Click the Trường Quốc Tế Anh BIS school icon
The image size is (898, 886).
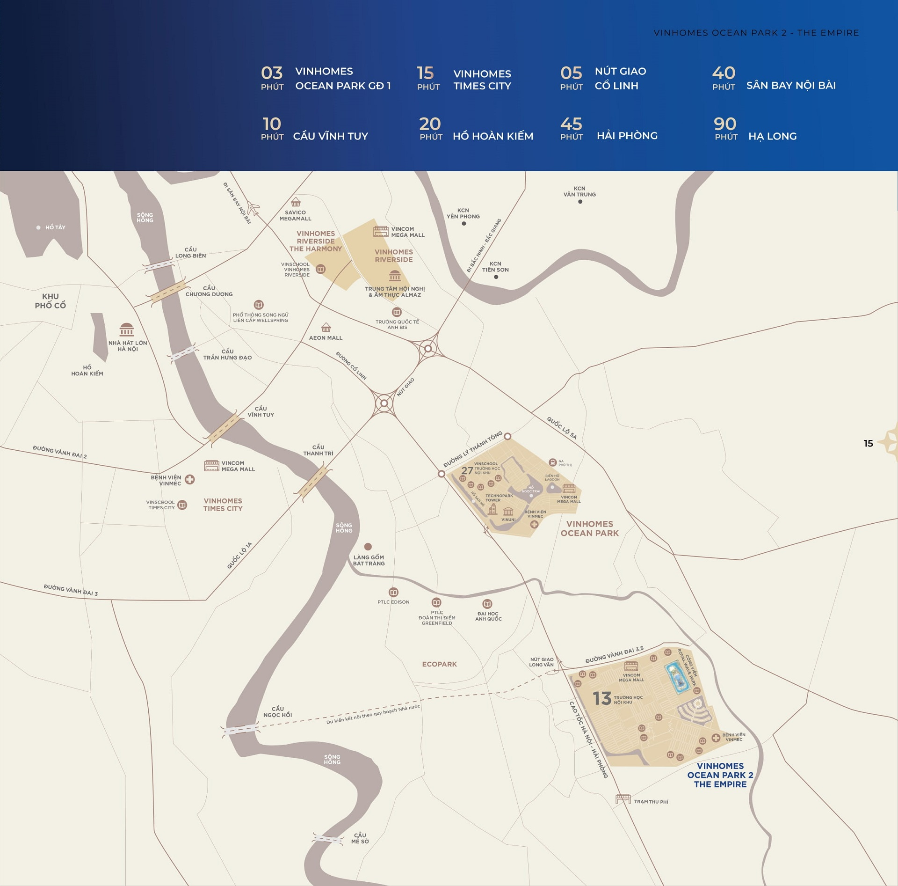[397, 312]
